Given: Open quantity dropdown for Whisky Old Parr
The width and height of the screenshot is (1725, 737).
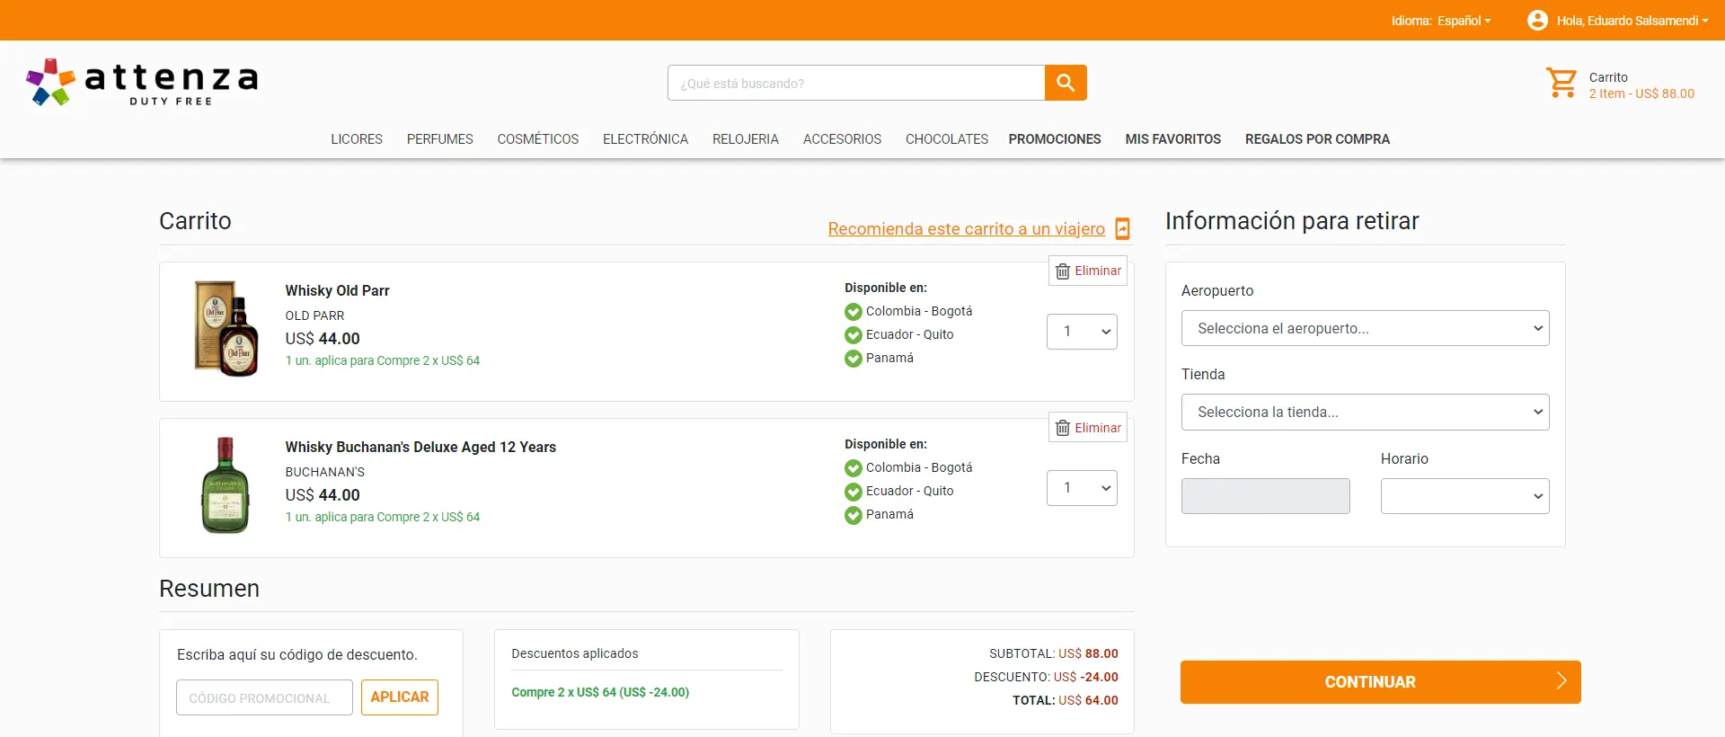Looking at the screenshot, I should [1082, 332].
